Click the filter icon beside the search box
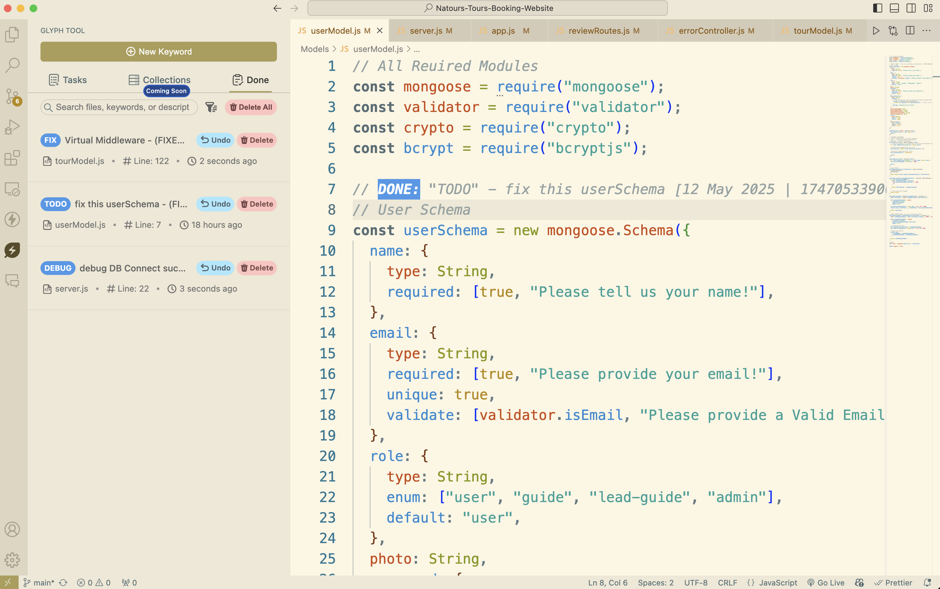 point(211,107)
